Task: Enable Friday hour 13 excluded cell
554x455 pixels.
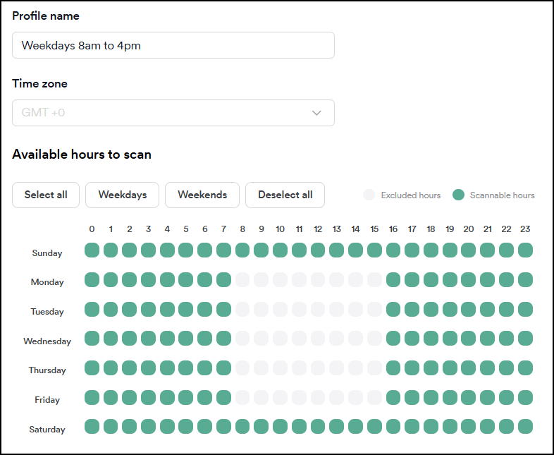Action: coord(337,398)
